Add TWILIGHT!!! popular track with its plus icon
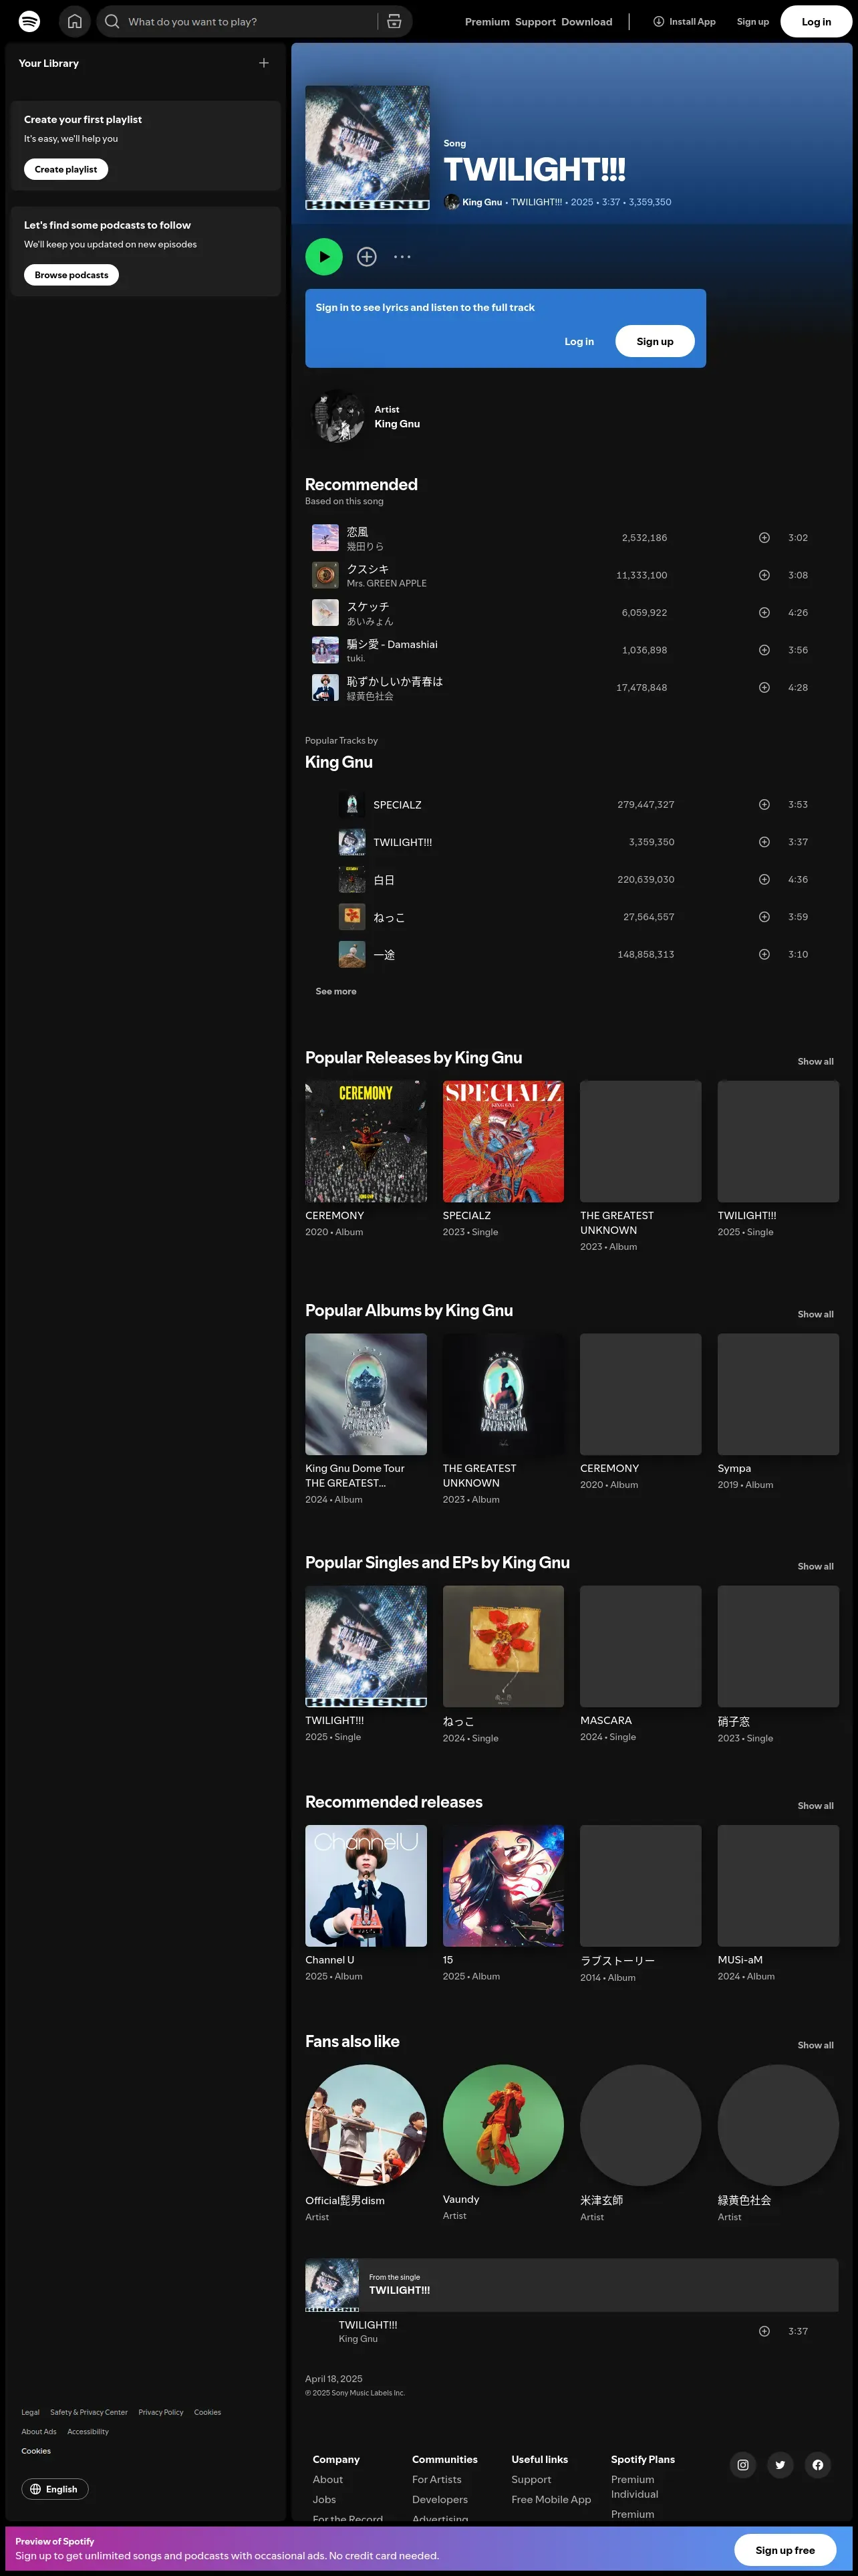The height and width of the screenshot is (2576, 858). [764, 842]
